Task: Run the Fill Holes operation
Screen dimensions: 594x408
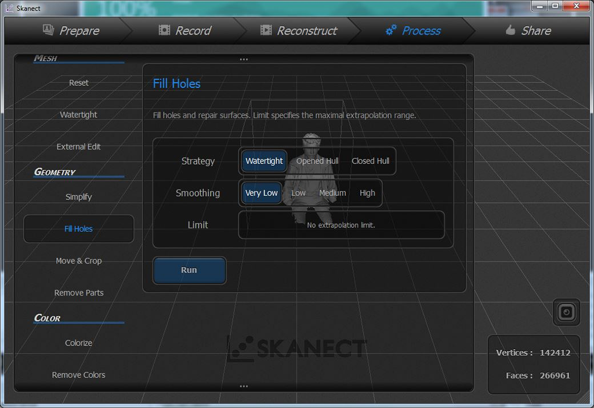Action: tap(189, 270)
